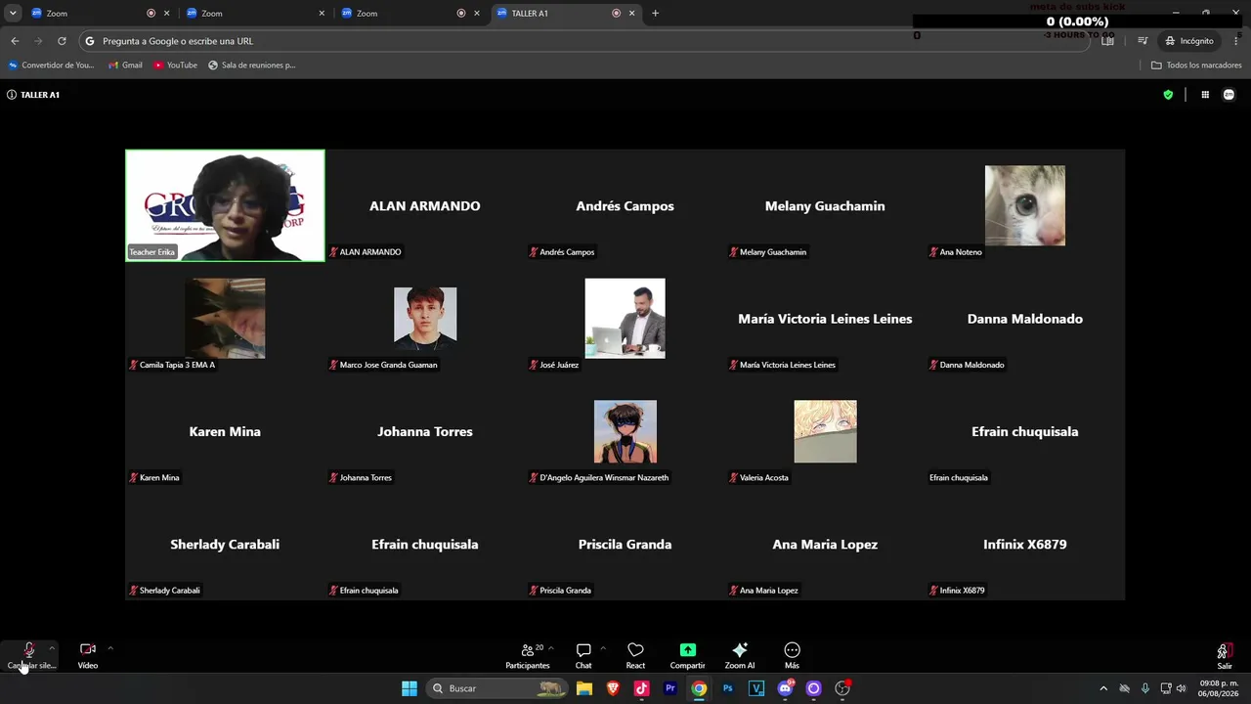
Task: Expand the Chat options arrow
Action: pyautogui.click(x=603, y=648)
